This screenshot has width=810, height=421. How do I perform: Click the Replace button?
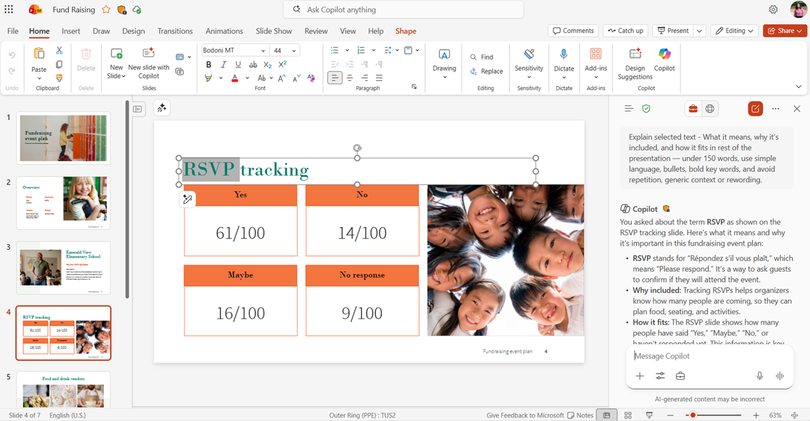click(487, 71)
